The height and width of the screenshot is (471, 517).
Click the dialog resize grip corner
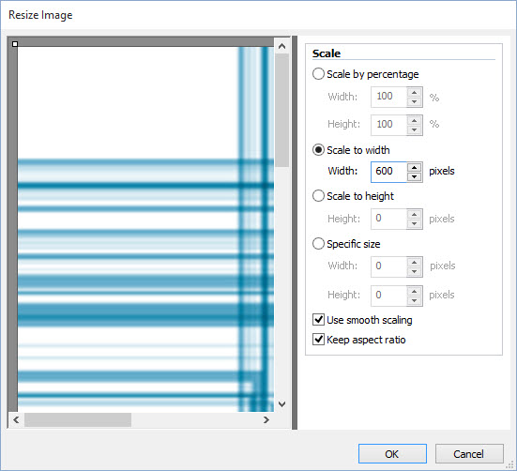click(x=509, y=464)
